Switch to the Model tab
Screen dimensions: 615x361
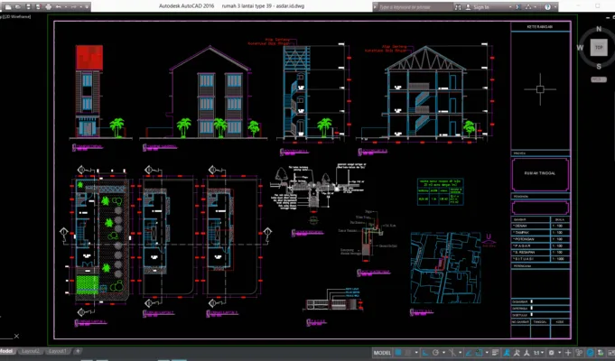(5, 351)
